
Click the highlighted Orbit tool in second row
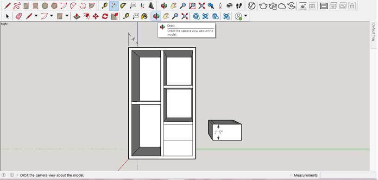click(x=156, y=16)
